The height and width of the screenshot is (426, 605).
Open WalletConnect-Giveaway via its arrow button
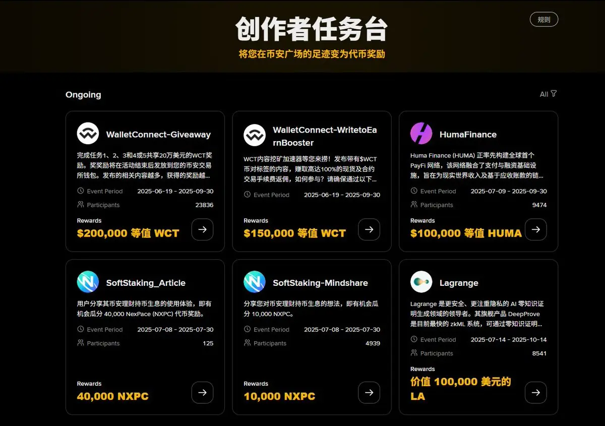[202, 229]
